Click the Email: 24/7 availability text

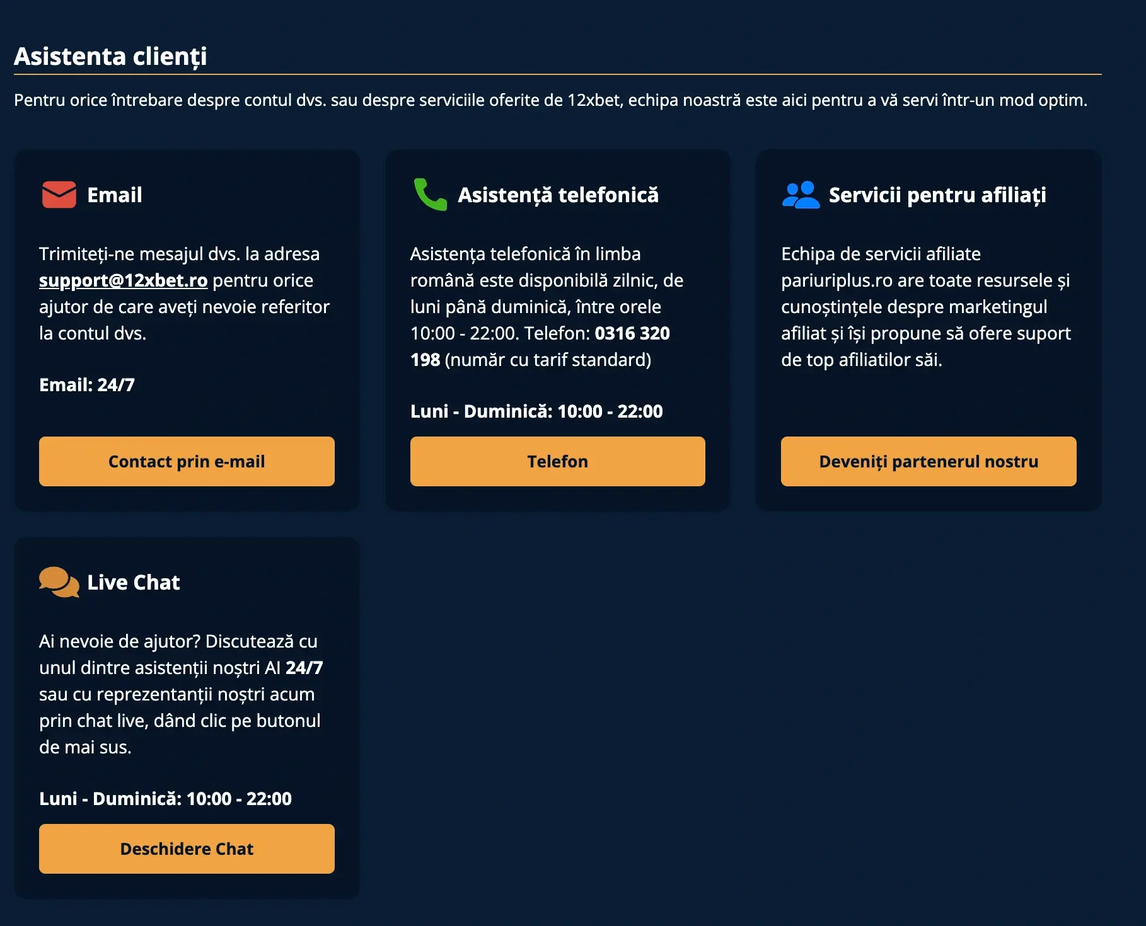tap(87, 385)
